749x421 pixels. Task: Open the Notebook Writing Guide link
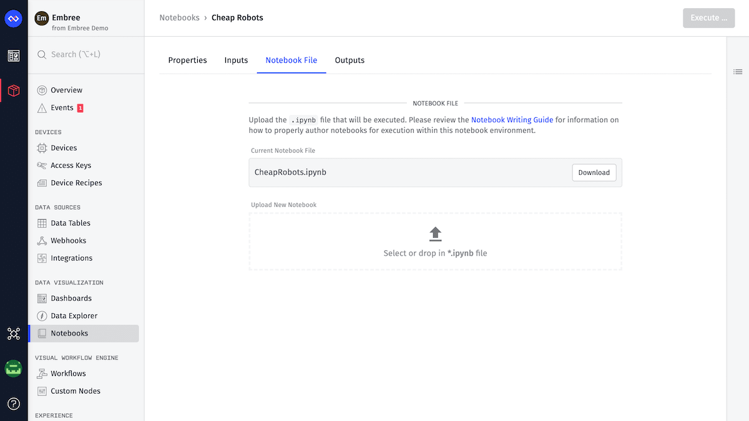pos(512,119)
